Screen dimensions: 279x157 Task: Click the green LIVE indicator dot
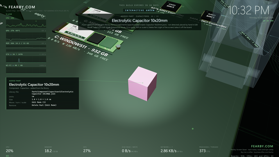(x=6, y=14)
